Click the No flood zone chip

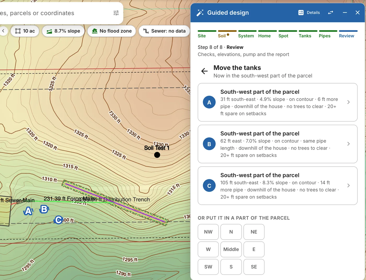(x=112, y=31)
